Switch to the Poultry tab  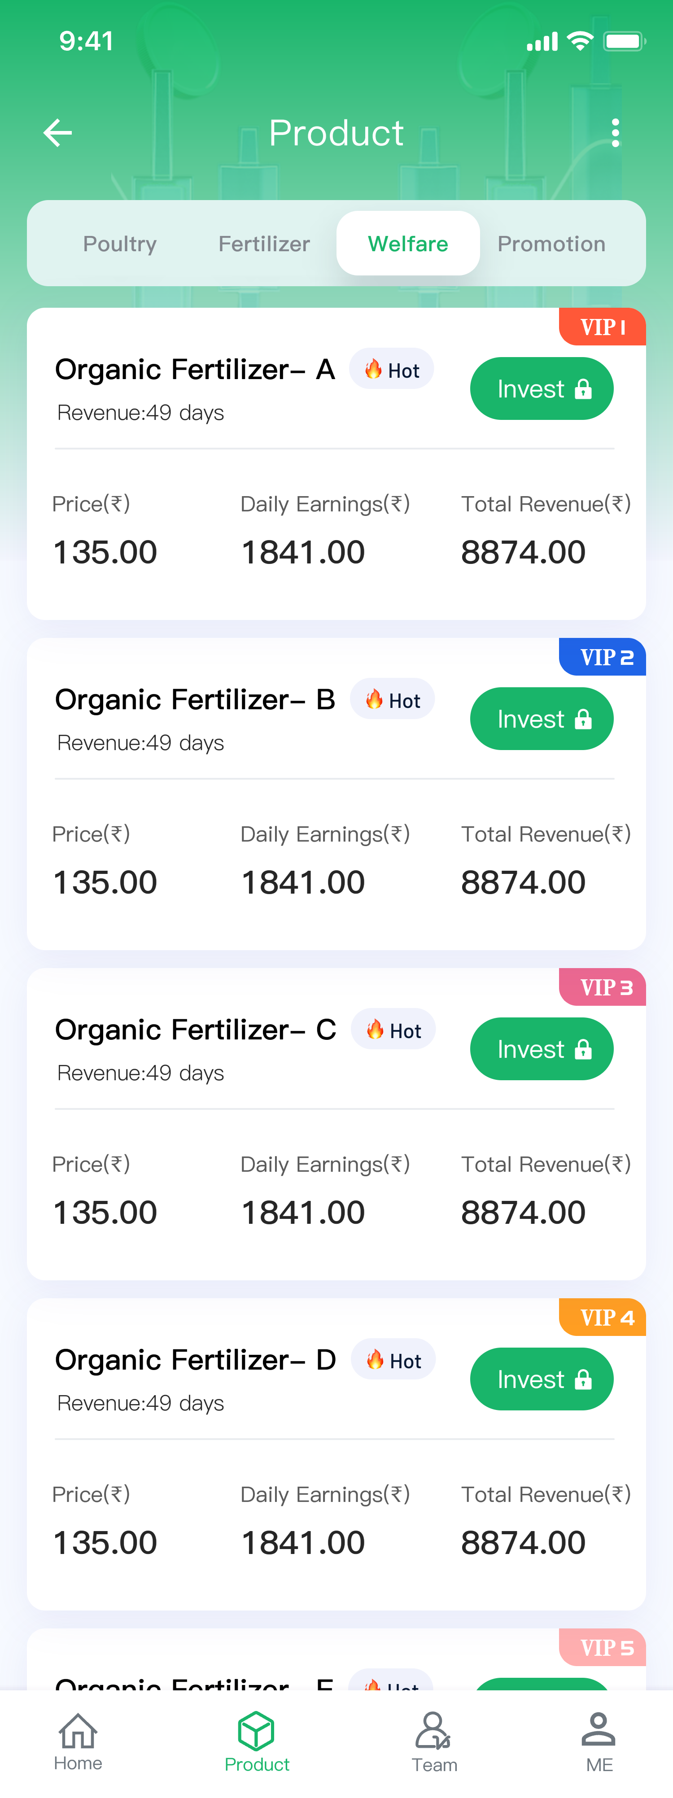click(119, 244)
